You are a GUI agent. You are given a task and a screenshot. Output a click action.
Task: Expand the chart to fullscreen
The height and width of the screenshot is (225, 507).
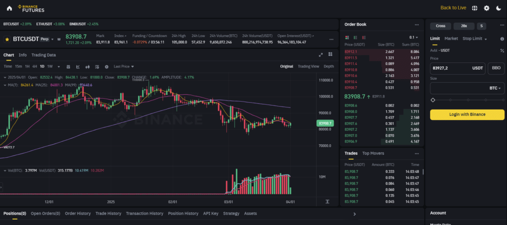coord(321,55)
